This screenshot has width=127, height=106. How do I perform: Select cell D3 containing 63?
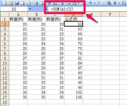click(x=73, y=29)
